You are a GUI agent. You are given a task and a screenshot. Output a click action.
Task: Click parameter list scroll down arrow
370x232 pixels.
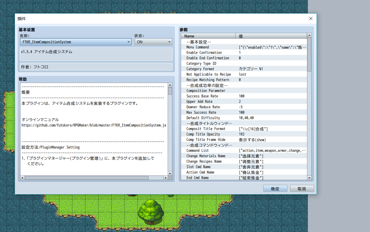[309, 178]
